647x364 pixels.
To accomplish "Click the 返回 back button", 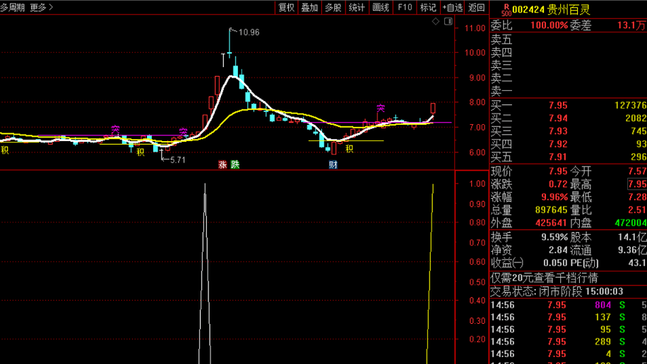I will coord(477,8).
